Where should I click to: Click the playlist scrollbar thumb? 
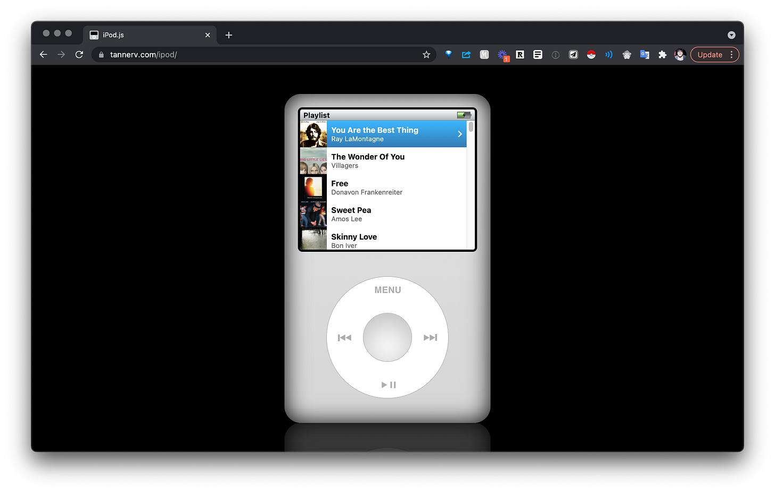tap(471, 126)
